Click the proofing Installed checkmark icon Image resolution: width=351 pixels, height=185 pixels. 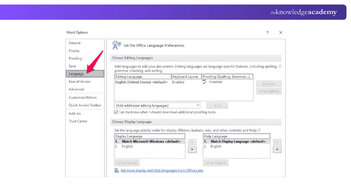(204, 82)
